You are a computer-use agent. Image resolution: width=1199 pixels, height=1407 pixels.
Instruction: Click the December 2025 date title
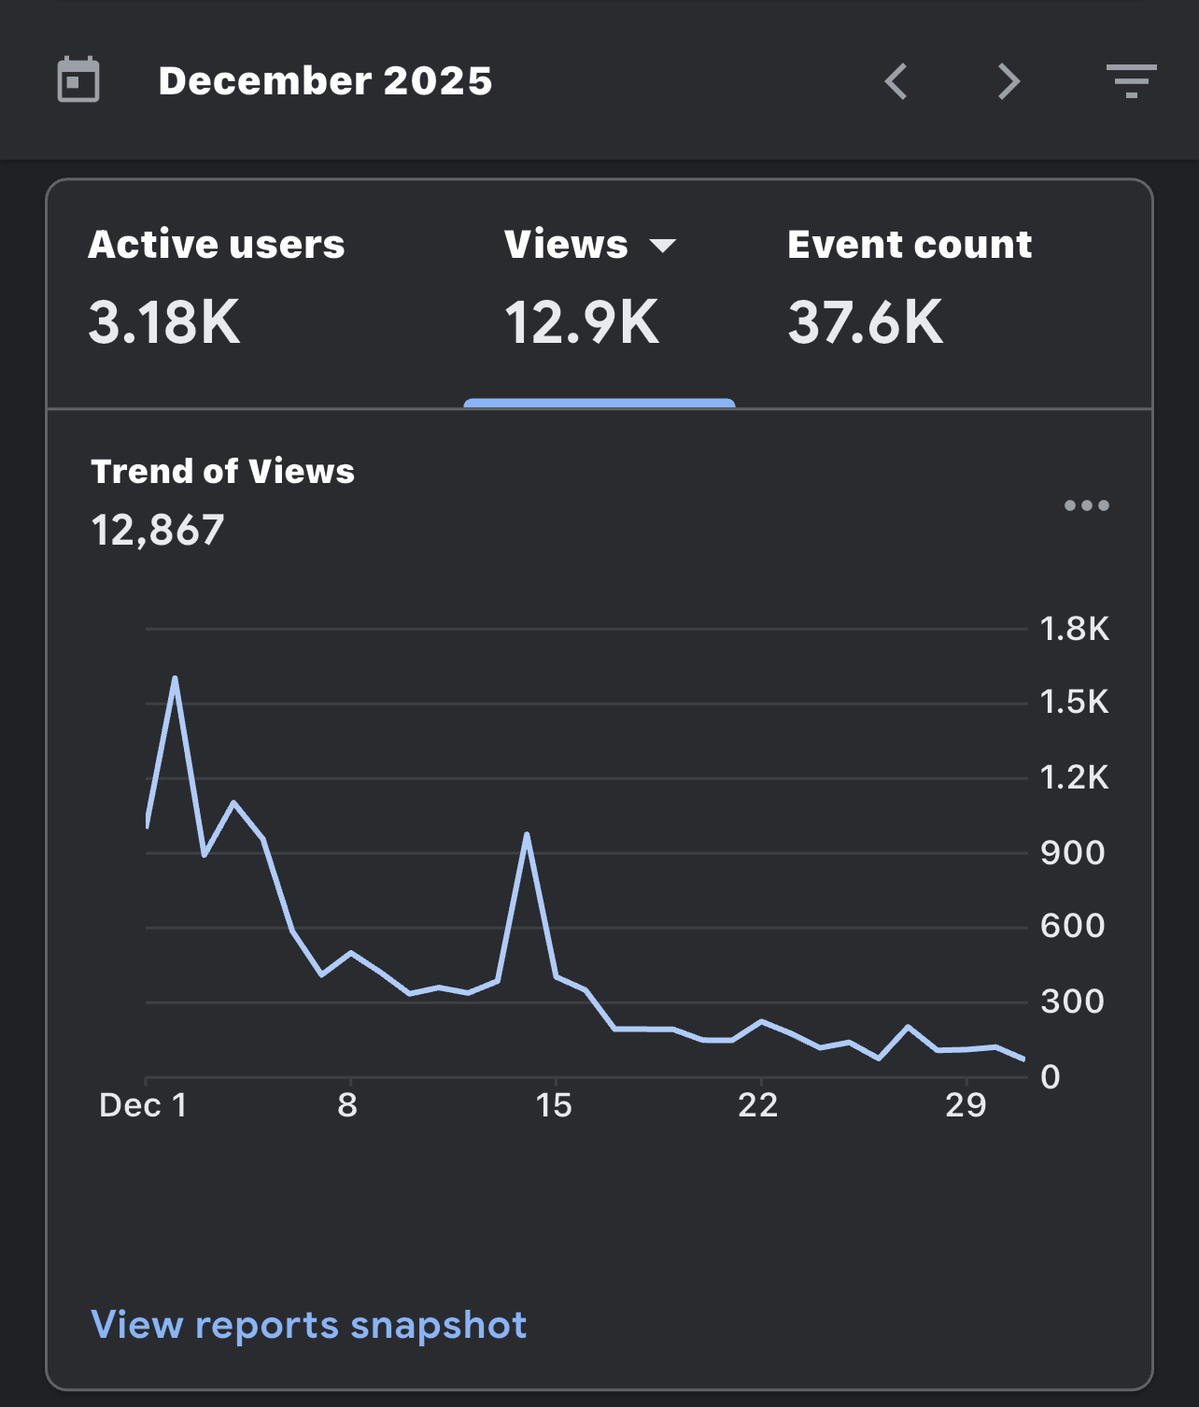coord(325,81)
